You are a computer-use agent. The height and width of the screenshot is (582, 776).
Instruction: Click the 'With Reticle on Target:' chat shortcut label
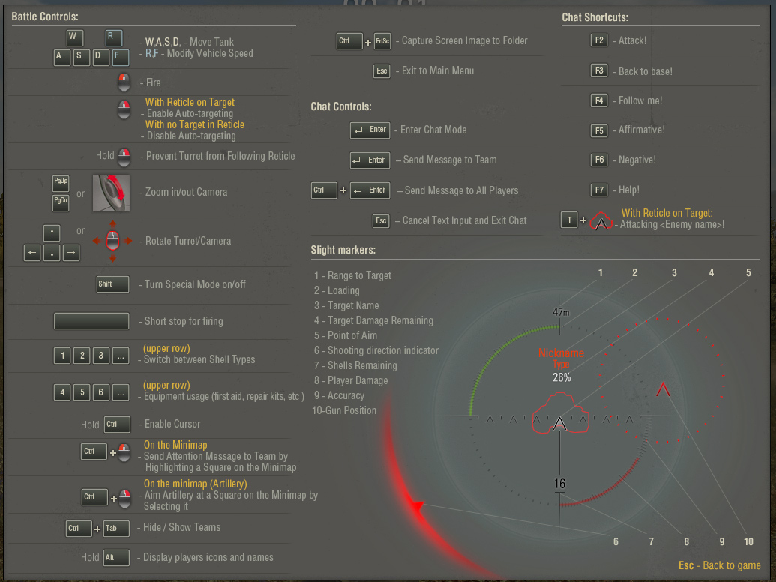coord(667,213)
